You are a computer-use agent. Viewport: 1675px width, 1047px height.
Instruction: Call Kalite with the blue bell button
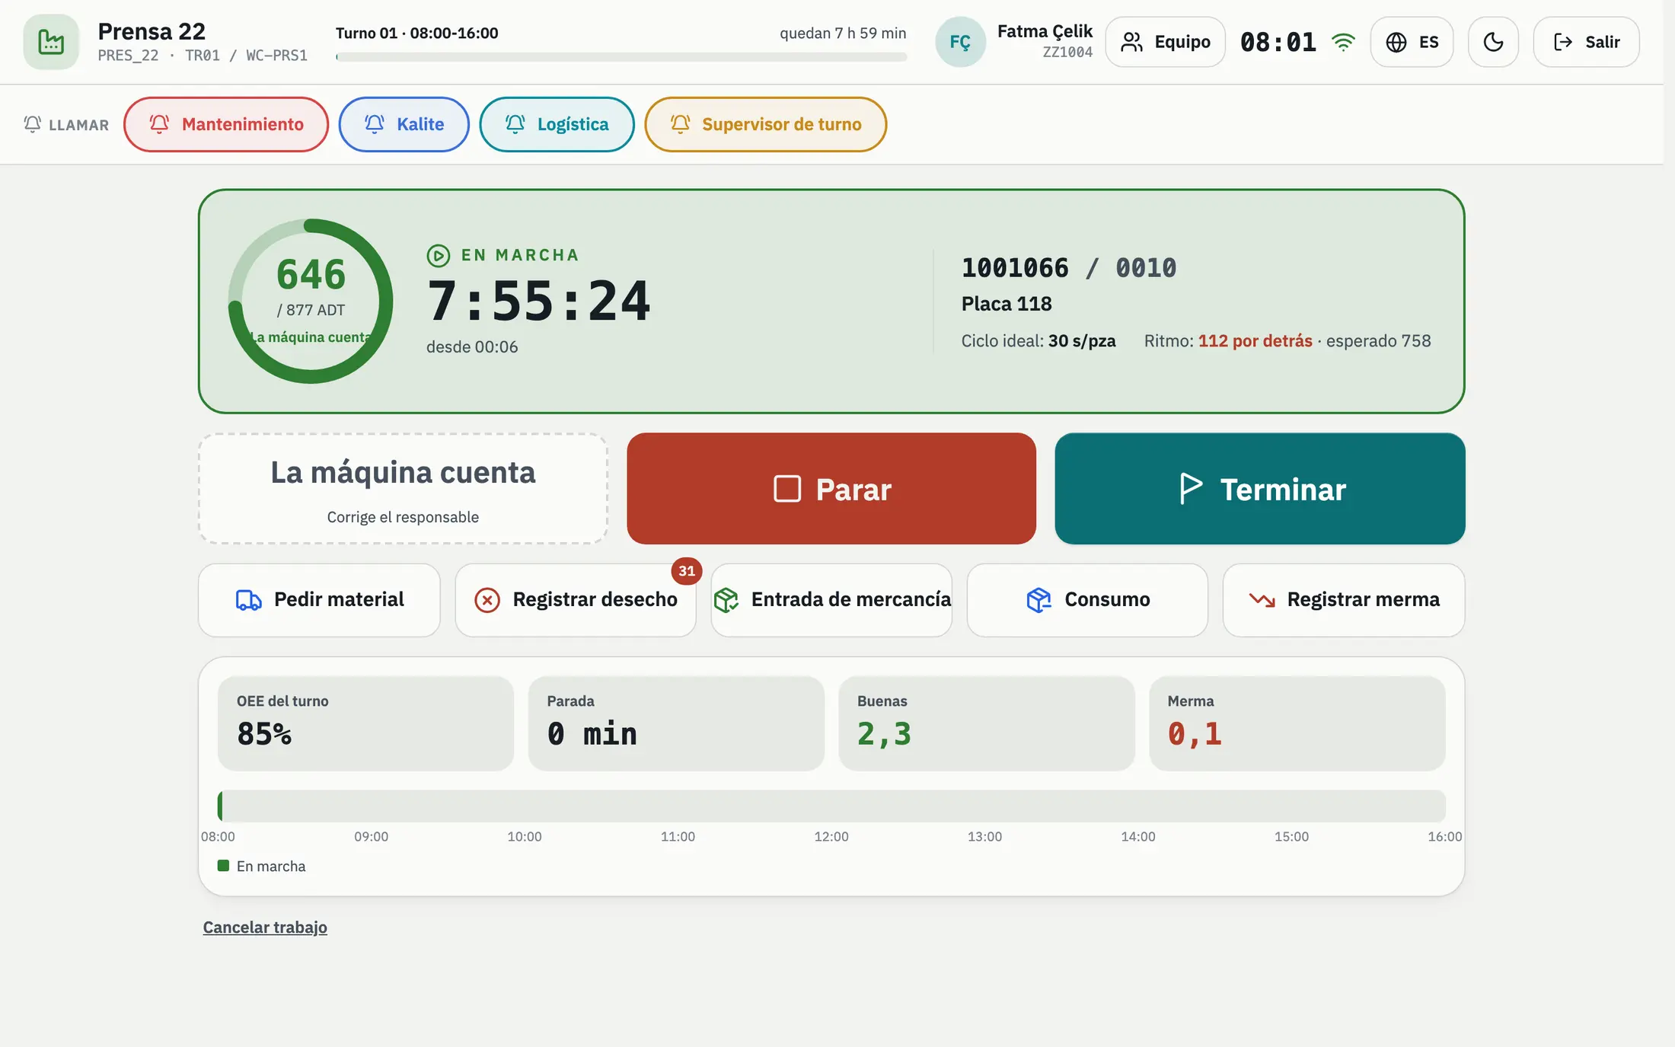404,124
